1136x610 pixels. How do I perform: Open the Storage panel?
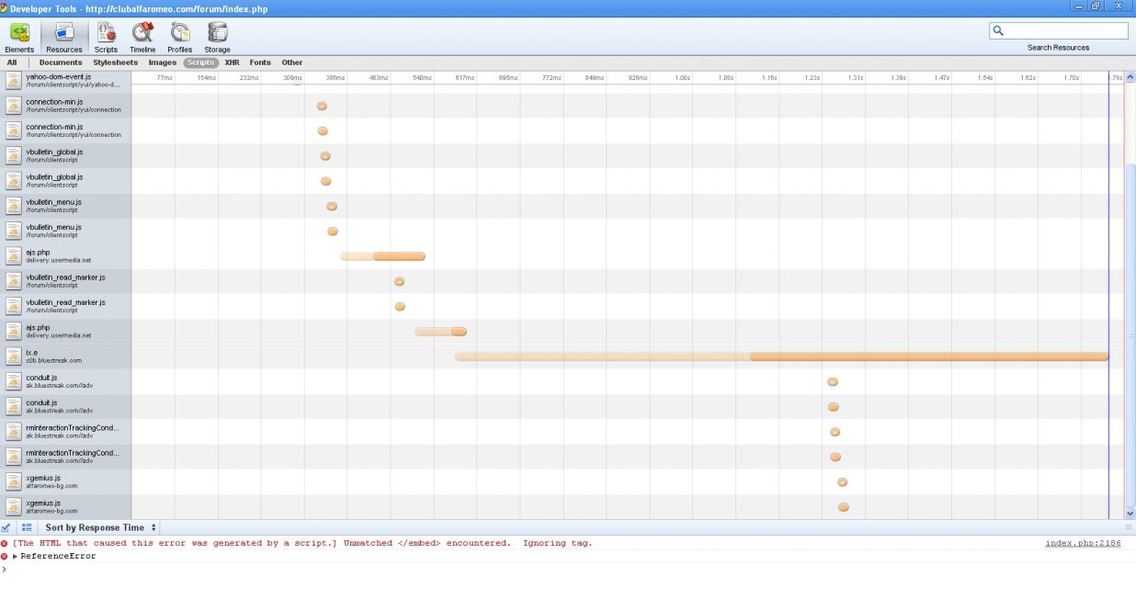(x=217, y=38)
